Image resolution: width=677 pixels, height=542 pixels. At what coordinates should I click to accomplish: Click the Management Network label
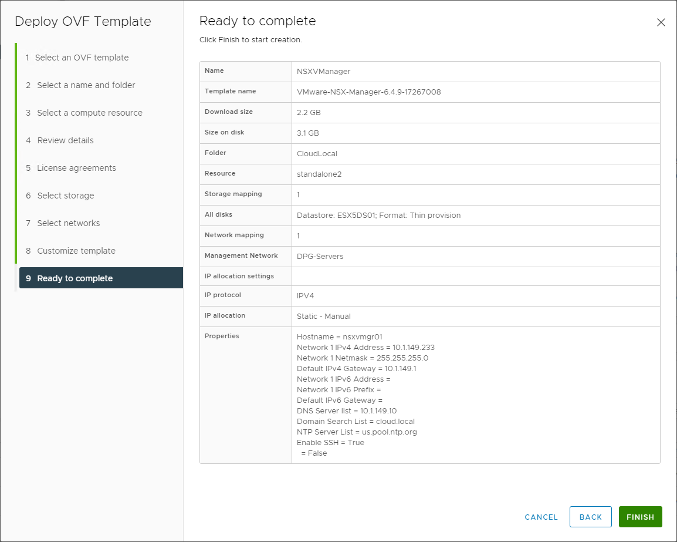click(x=241, y=255)
